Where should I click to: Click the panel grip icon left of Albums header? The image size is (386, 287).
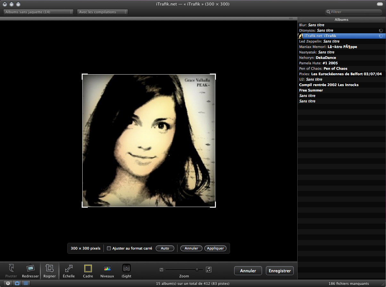coord(300,20)
